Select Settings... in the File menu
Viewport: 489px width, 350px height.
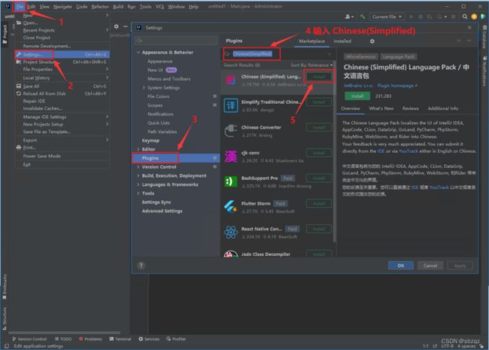(62, 55)
